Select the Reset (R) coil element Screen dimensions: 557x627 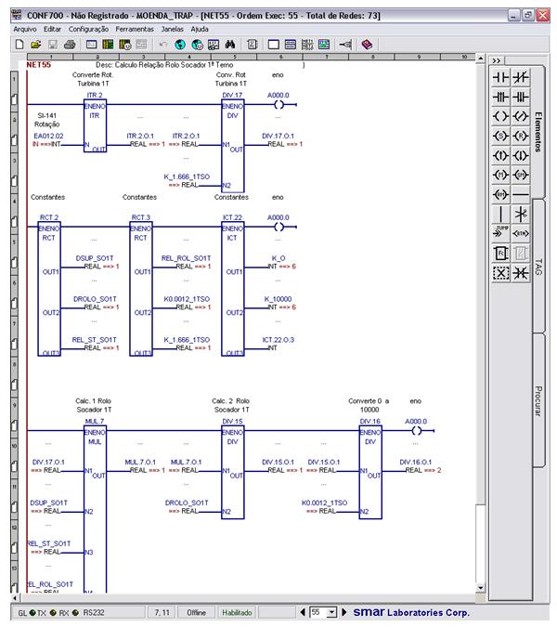point(520,136)
